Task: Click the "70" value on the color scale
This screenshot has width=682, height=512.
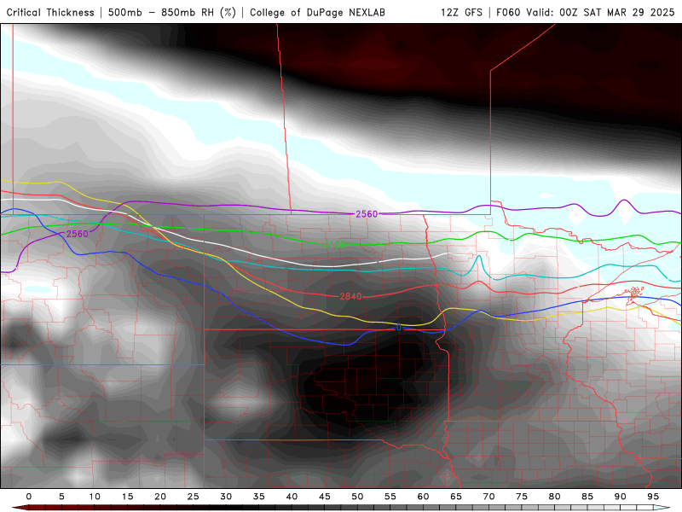Action: (x=488, y=497)
